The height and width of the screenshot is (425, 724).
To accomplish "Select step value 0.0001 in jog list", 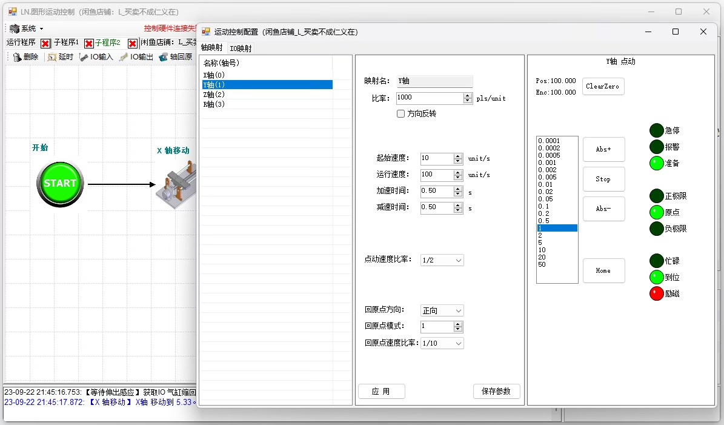I will (x=557, y=141).
